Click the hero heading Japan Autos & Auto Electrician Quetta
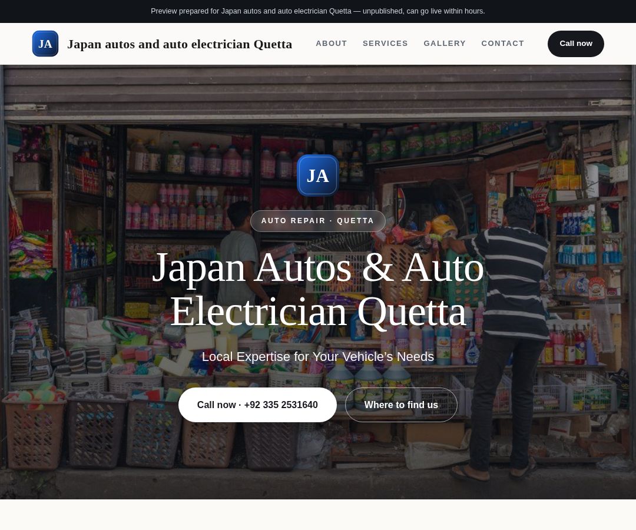 [x=318, y=290]
